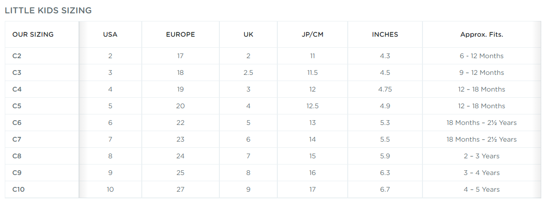Click the C6 size row label
This screenshot has height=206, width=547.
[x=17, y=123]
